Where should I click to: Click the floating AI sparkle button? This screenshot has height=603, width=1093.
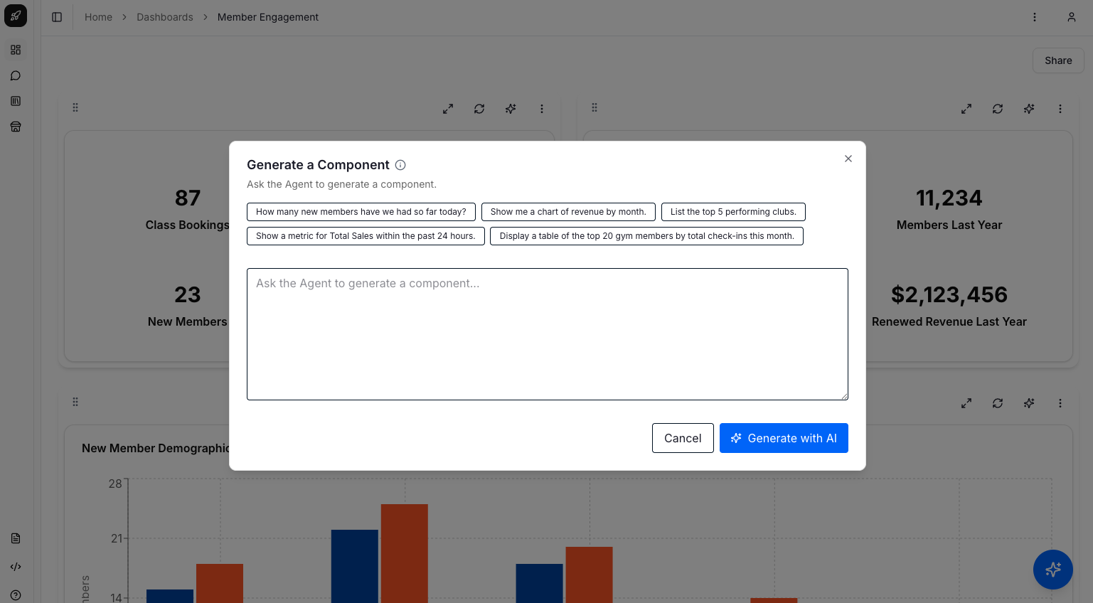click(x=1052, y=569)
